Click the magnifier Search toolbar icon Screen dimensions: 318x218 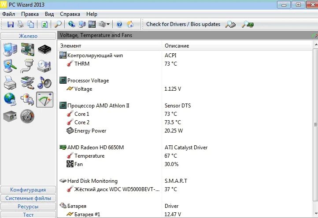pyautogui.click(x=58, y=24)
